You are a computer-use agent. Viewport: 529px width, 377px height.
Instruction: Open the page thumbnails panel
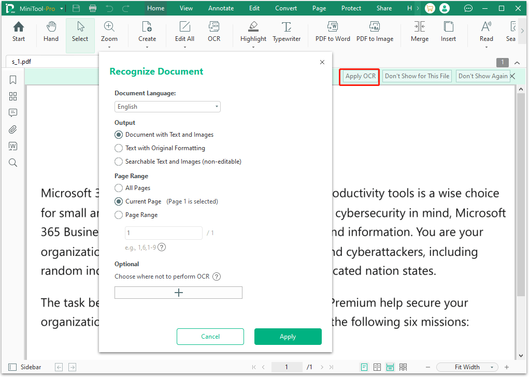(13, 96)
